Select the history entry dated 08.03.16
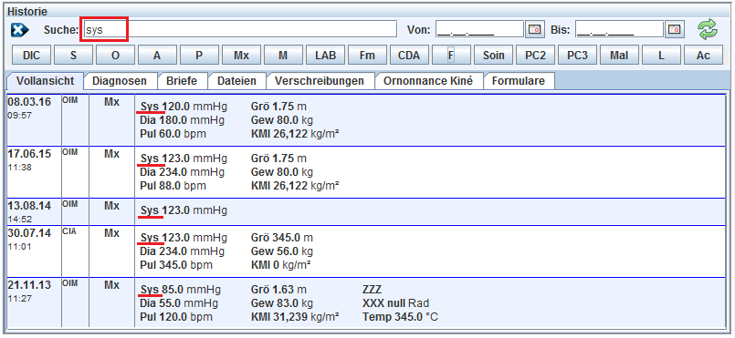735x338 pixels. (366, 120)
